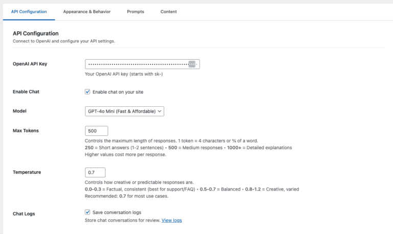The height and width of the screenshot is (234, 393).
Task: Click the Enable Chat row label
Action: point(26,92)
